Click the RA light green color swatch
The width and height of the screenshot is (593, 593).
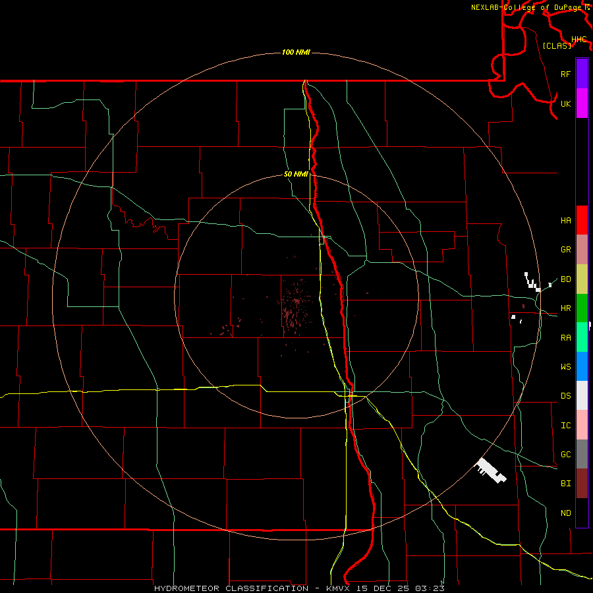point(582,337)
